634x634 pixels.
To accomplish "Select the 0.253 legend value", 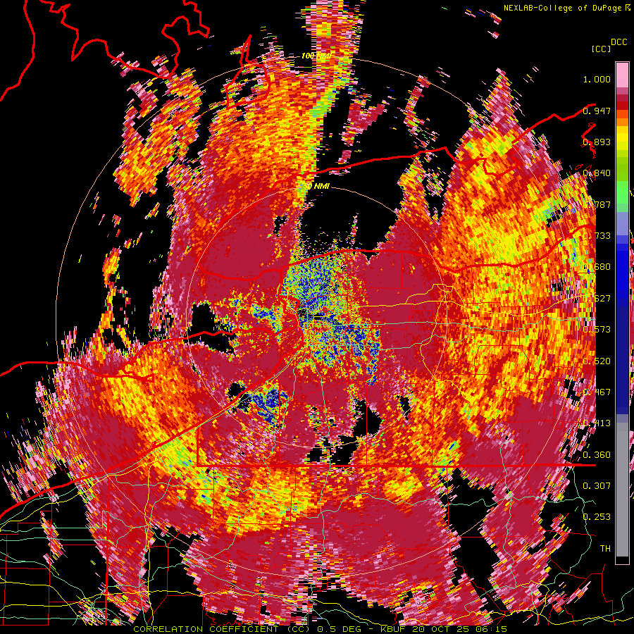I will tap(597, 517).
